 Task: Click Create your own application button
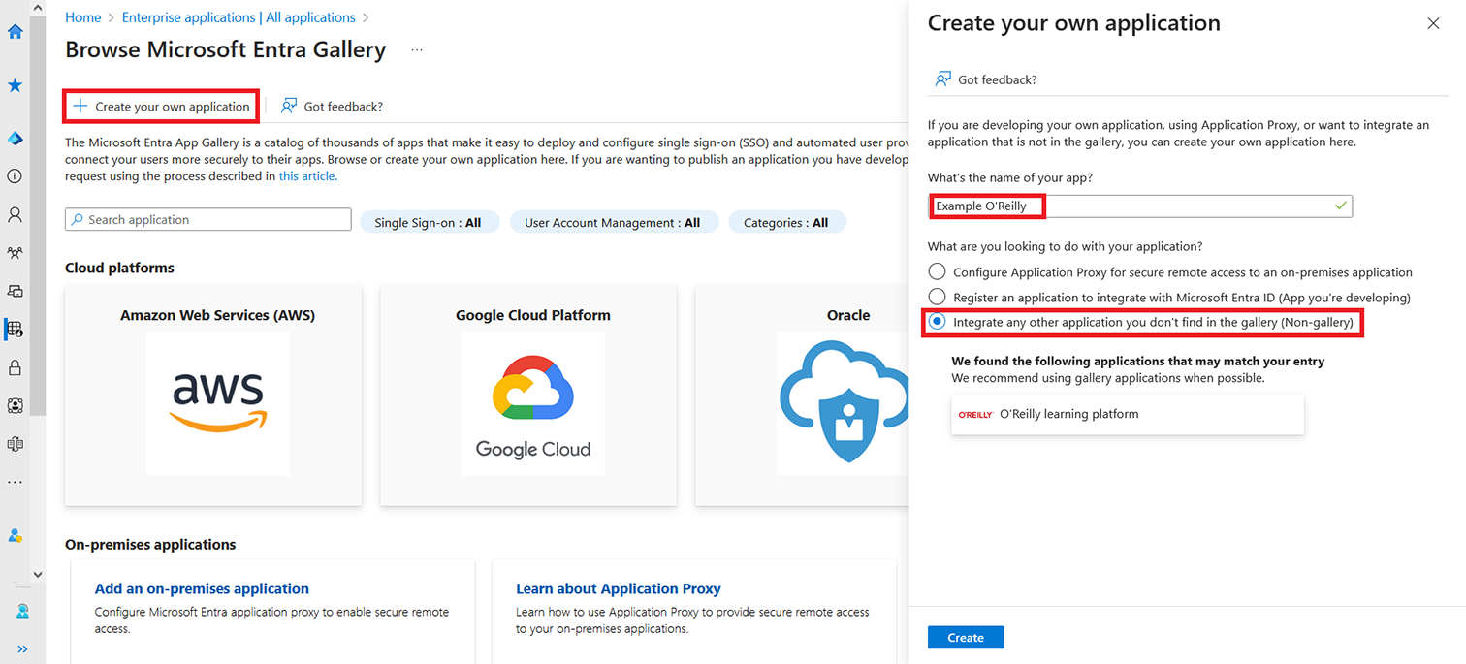(x=161, y=106)
